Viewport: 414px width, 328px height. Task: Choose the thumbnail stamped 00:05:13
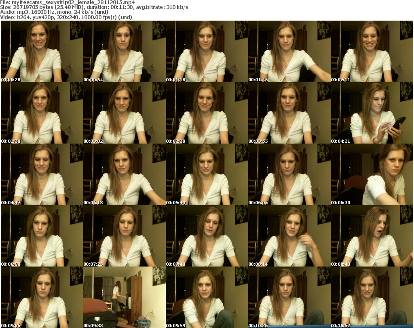(x=125, y=175)
